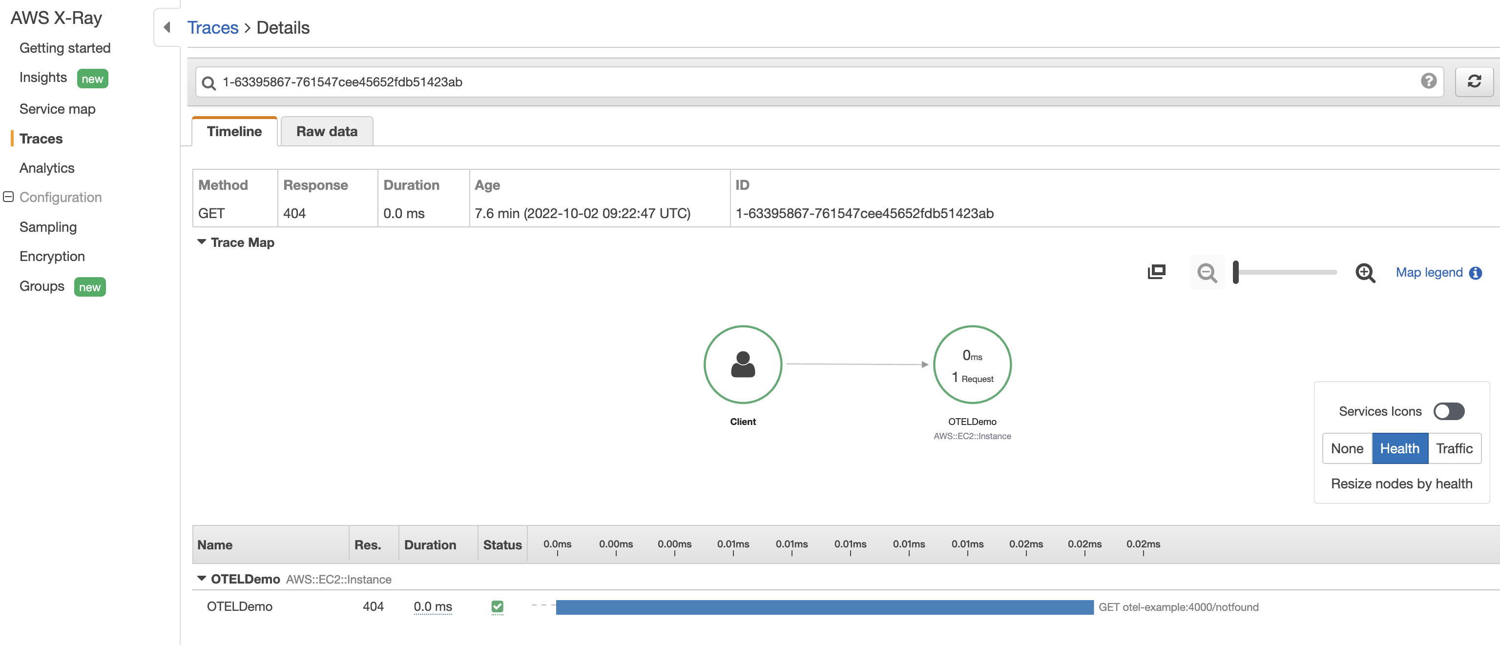This screenshot has width=1500, height=645.
Task: Select the None node sizing option
Action: tap(1347, 448)
